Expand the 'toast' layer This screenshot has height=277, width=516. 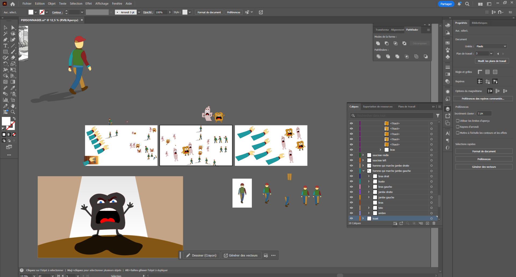point(363,219)
